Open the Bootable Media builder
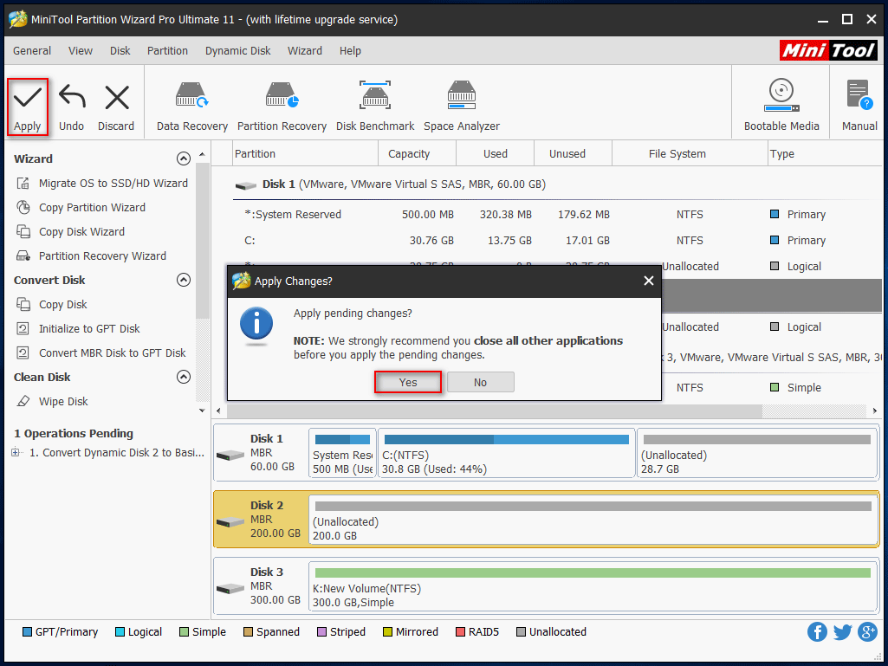 (x=781, y=107)
